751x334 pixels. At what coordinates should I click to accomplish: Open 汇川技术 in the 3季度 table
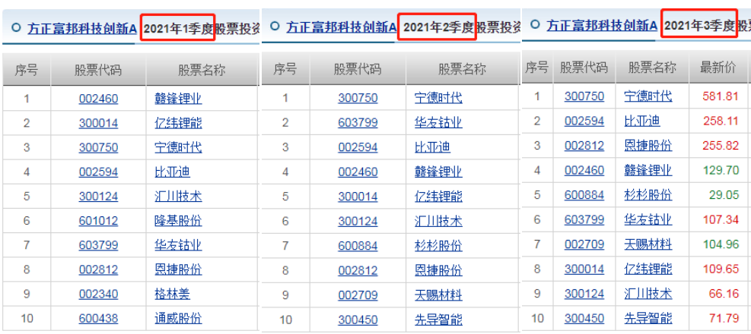(x=648, y=293)
